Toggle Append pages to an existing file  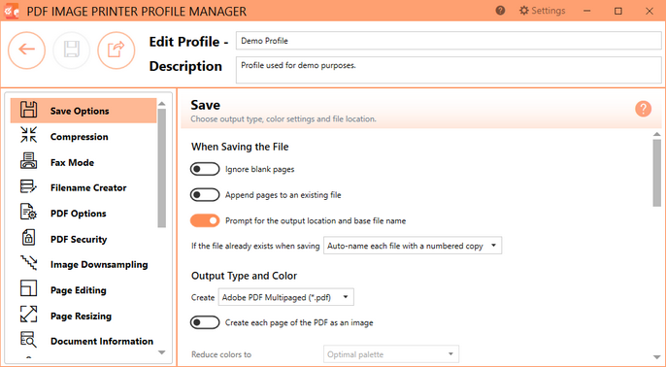[x=205, y=195]
